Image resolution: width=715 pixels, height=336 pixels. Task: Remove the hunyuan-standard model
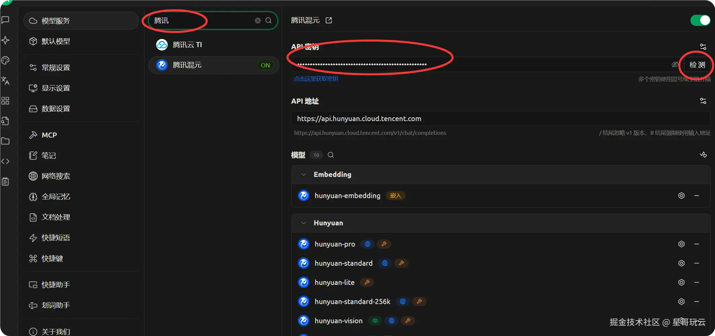pos(697,263)
